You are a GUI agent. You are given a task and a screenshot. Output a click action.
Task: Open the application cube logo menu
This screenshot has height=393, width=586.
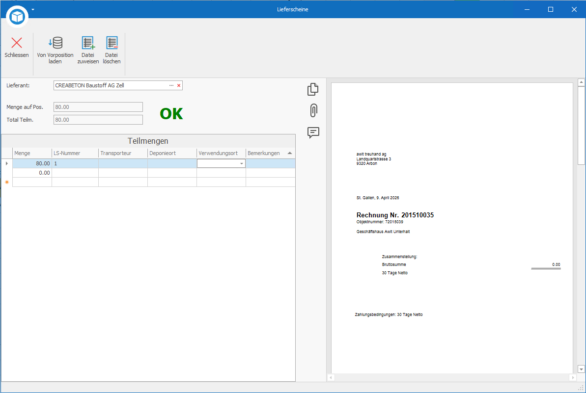point(17,16)
